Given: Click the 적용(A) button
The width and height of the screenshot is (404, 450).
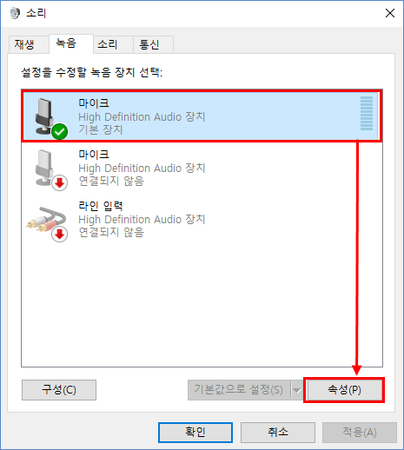Looking at the screenshot, I should pos(360,433).
